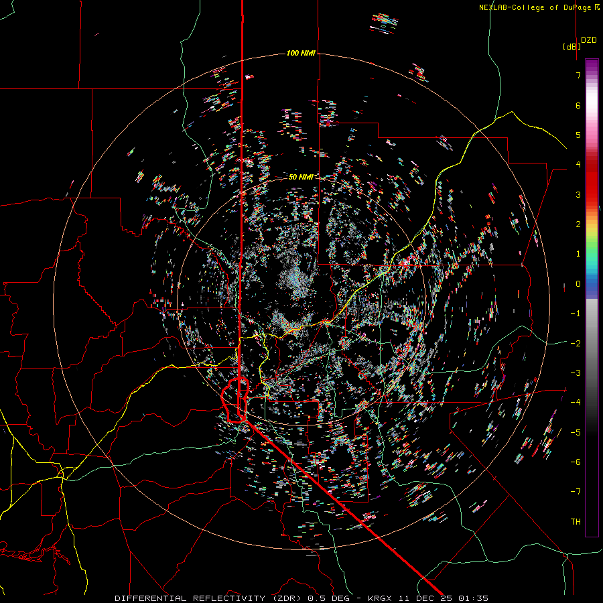Click the -3 value on the color scale

click(x=576, y=373)
